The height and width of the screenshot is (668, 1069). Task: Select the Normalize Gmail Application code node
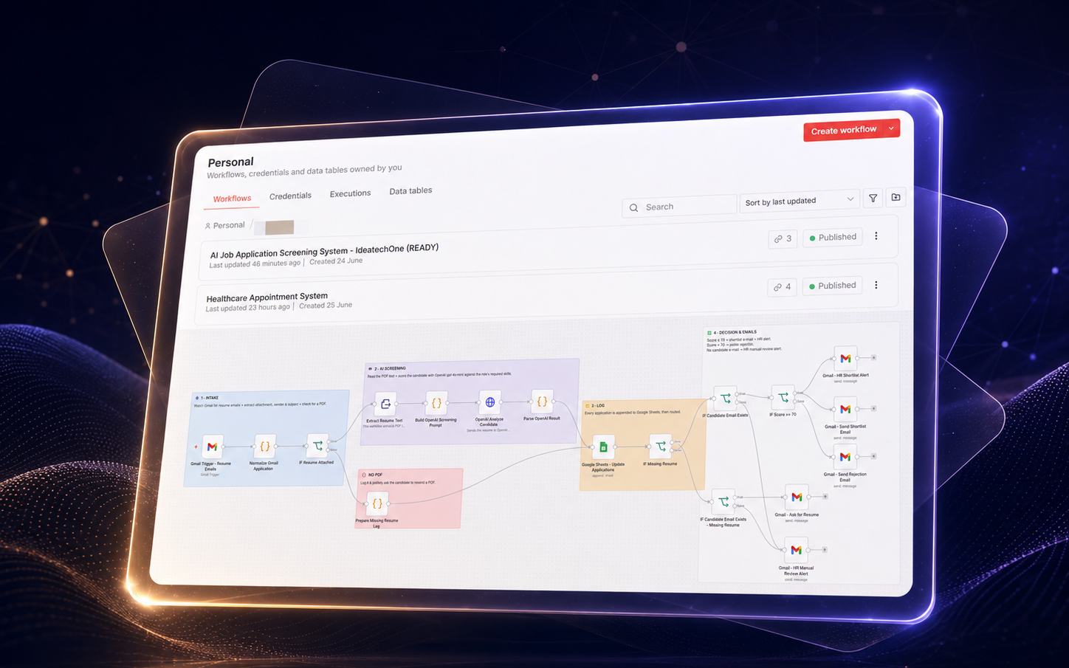pos(264,446)
